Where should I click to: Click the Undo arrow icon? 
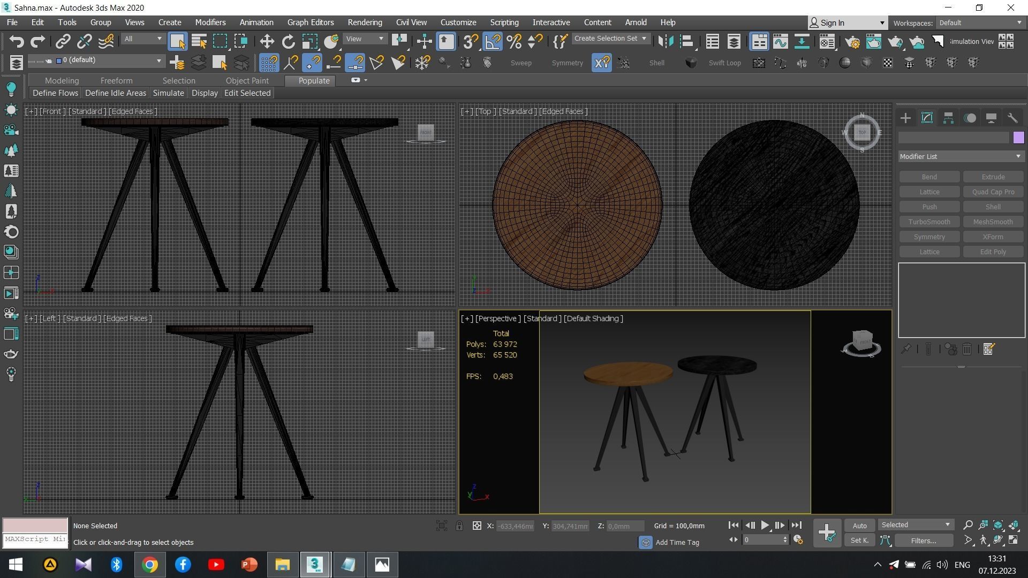pyautogui.click(x=17, y=41)
